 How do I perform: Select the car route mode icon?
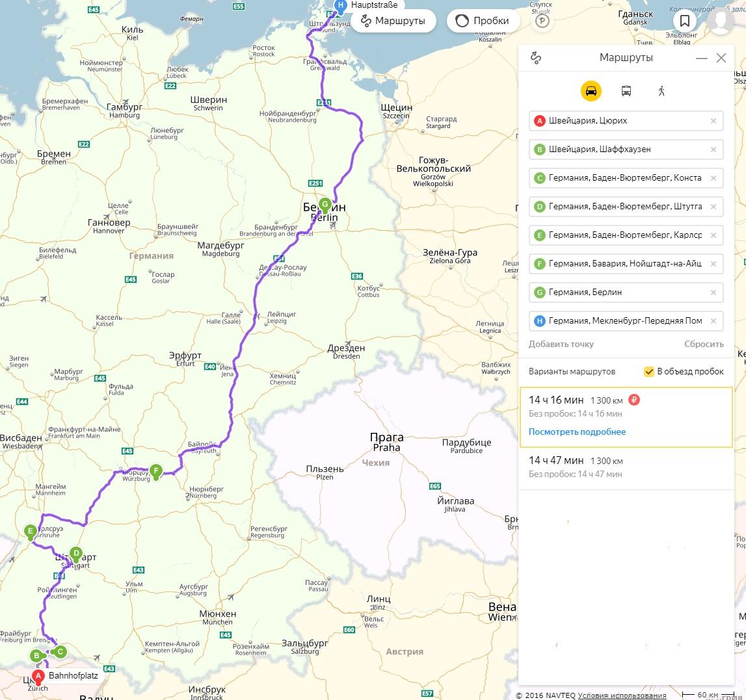click(x=591, y=91)
